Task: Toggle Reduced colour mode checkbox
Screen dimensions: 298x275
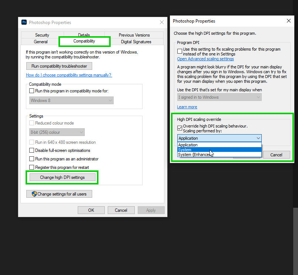Action: pyautogui.click(x=31, y=123)
